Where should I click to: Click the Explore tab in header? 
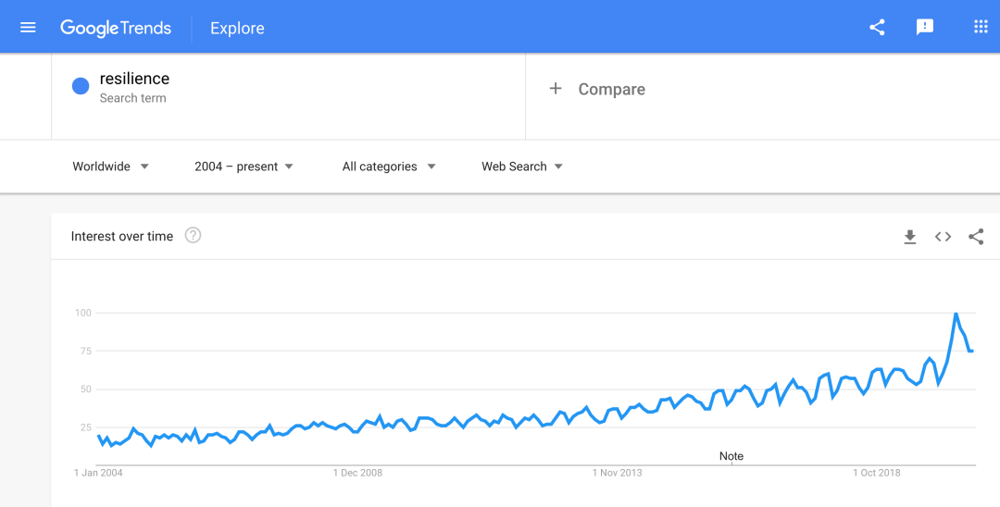[x=237, y=28]
